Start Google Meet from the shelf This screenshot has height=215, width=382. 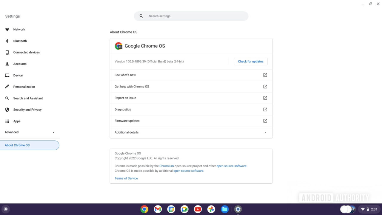(184, 209)
